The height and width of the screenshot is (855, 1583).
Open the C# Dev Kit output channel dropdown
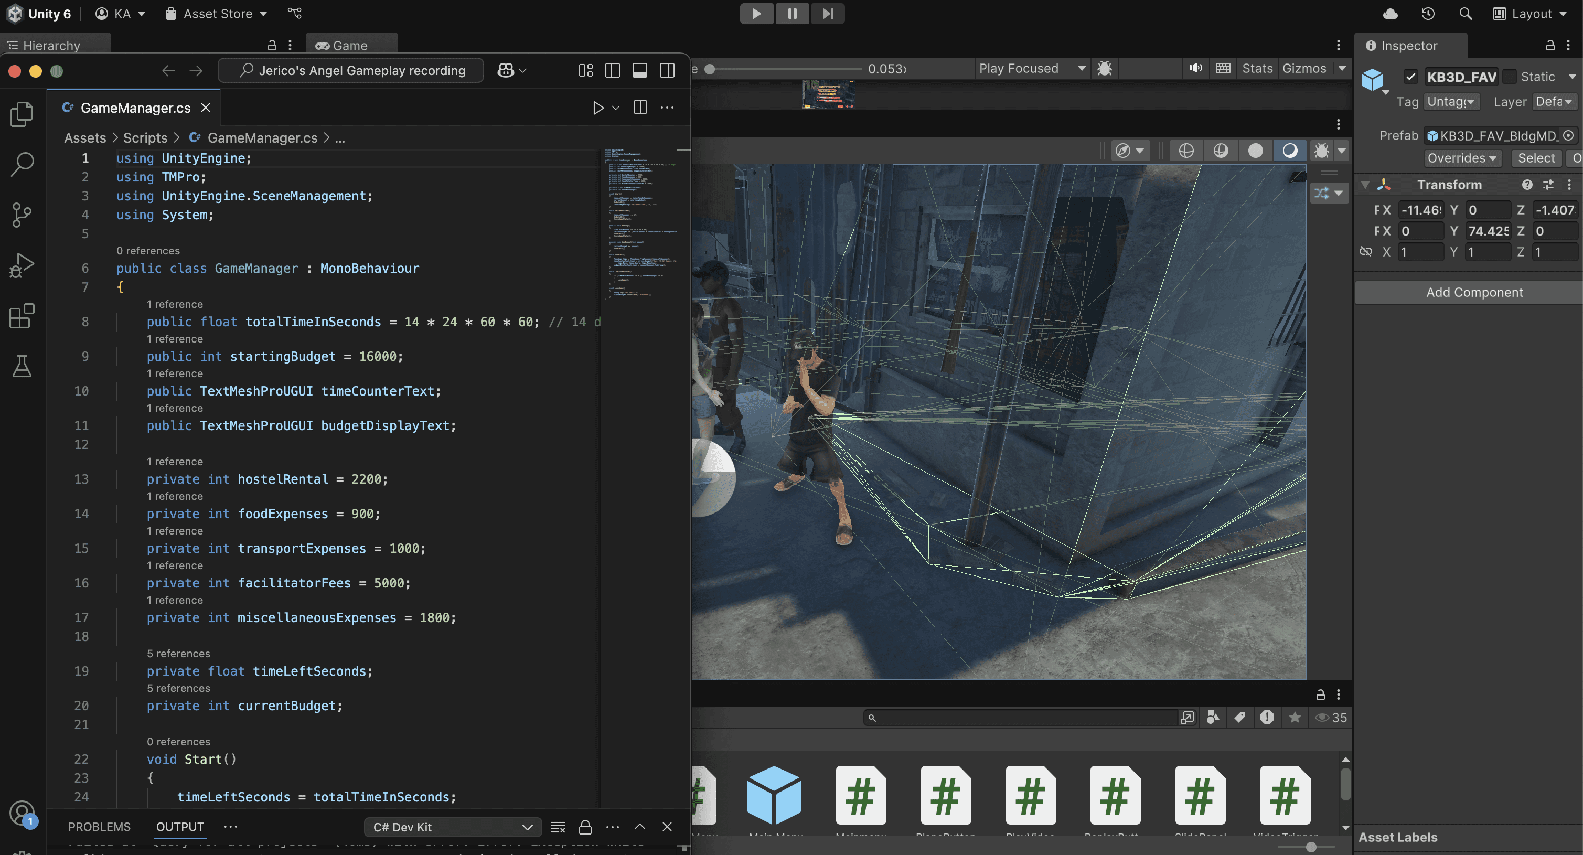453,827
